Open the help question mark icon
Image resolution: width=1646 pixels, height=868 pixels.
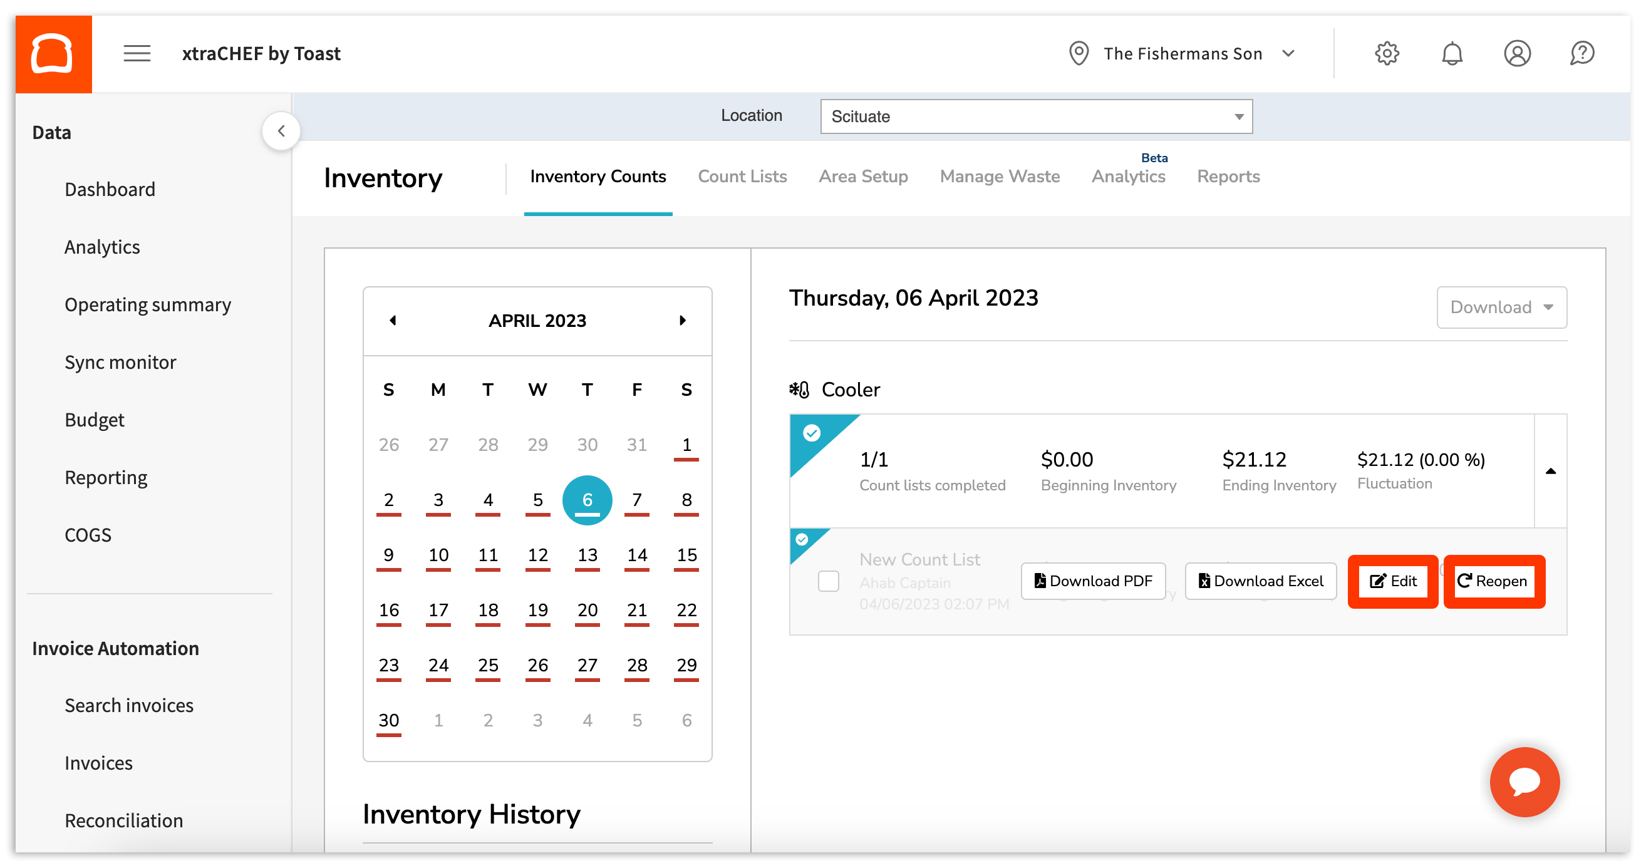[1583, 53]
